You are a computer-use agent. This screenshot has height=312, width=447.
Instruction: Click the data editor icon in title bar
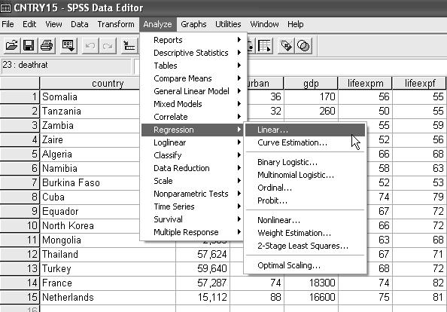[x=5, y=8]
